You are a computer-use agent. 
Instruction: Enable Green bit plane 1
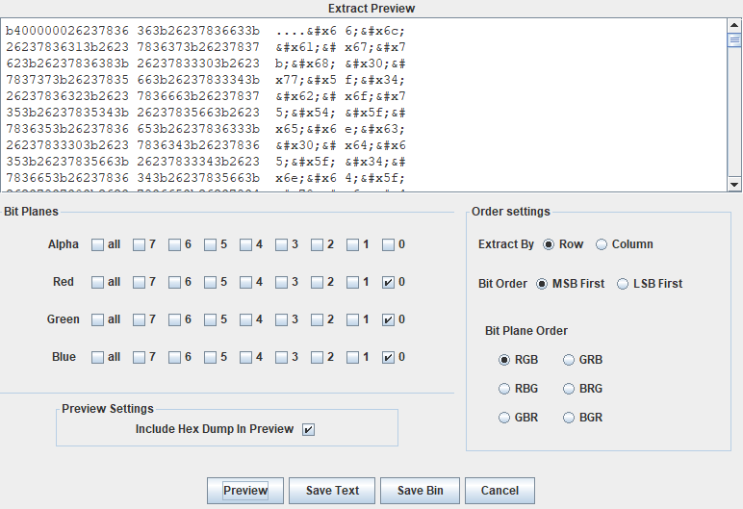coord(352,319)
